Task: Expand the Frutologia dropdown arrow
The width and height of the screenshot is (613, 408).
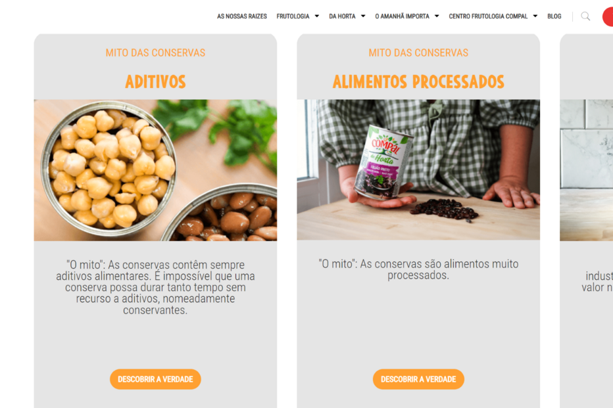Action: point(317,16)
